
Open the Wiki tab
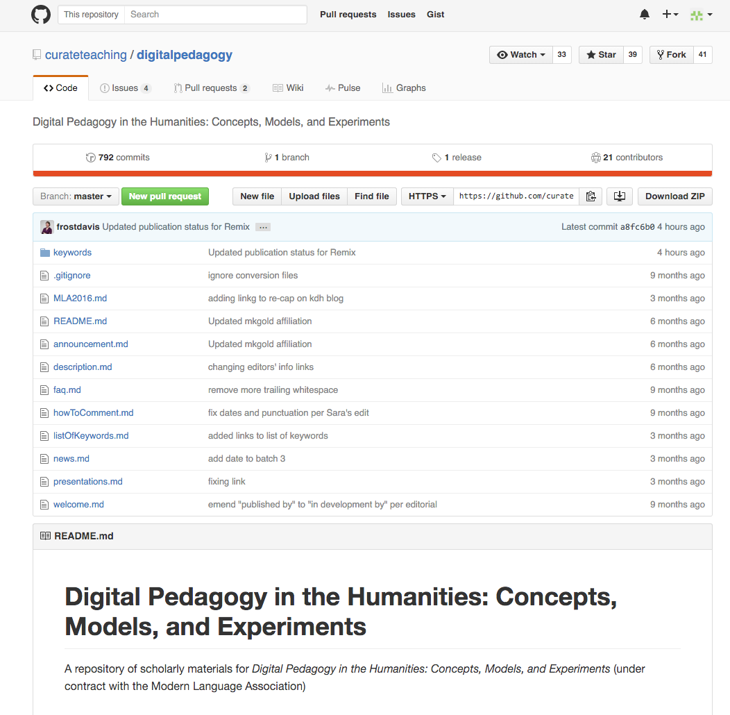(x=288, y=88)
